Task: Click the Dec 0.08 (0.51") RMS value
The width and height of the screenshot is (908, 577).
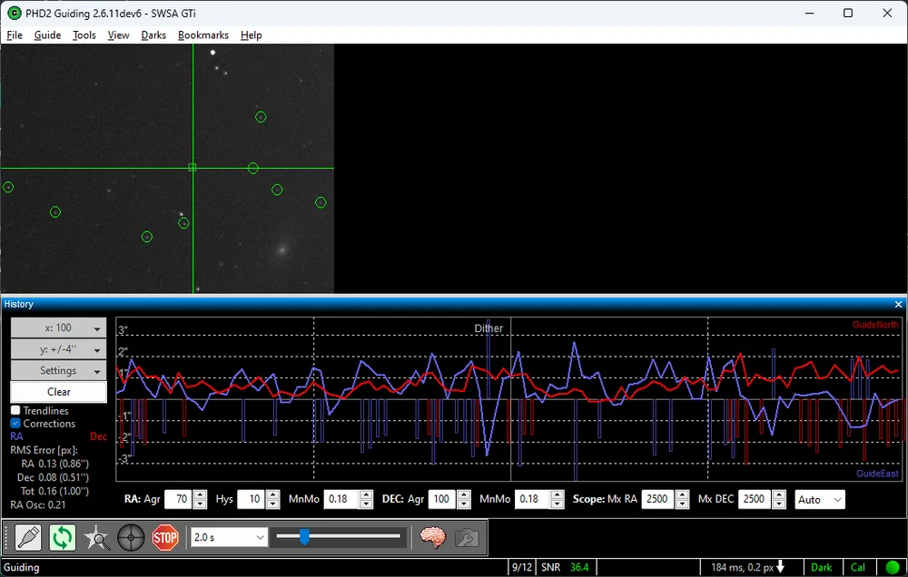Action: pyautogui.click(x=53, y=477)
